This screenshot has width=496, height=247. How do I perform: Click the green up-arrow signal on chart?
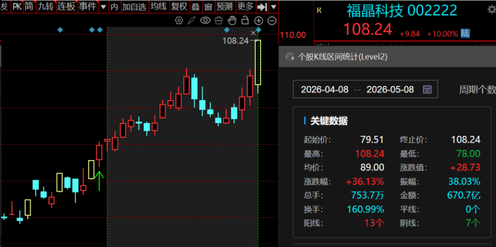pyautogui.click(x=99, y=180)
